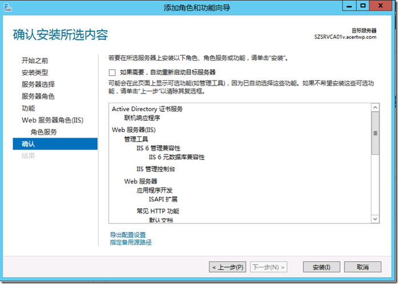Image resolution: width=398 pixels, height=284 pixels.
Task: Select the Web 服务器(IIS) entry in list
Action: pos(134,130)
